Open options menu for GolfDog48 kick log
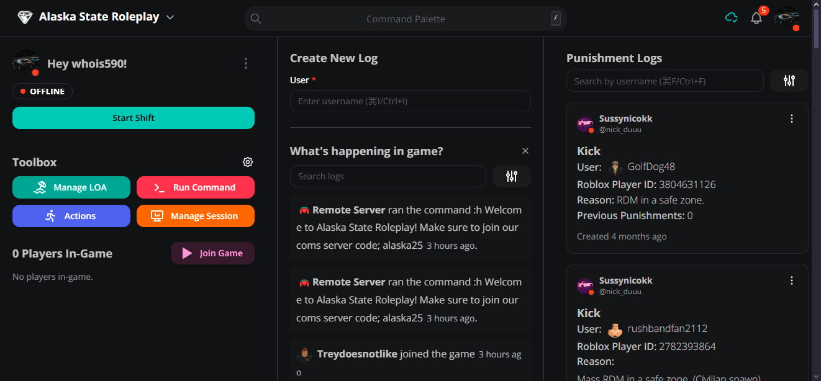This screenshot has height=381, width=821. coord(791,119)
